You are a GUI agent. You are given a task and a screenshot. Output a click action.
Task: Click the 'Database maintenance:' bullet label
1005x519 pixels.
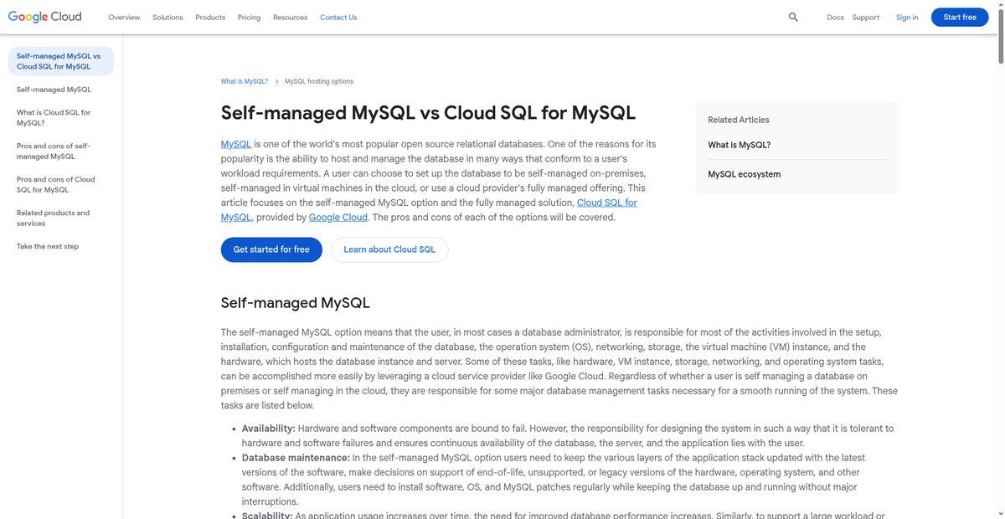(x=296, y=458)
